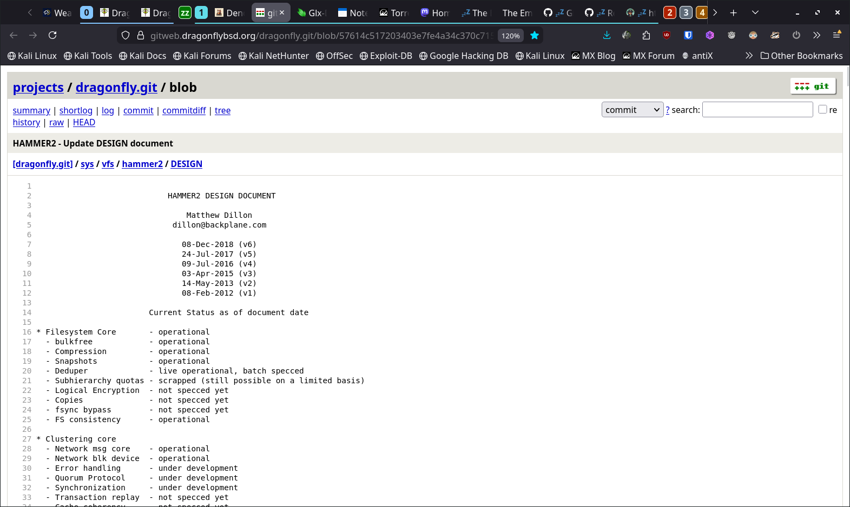Show more bookmarks overflow chevron
The image size is (850, 507).
tap(749, 56)
